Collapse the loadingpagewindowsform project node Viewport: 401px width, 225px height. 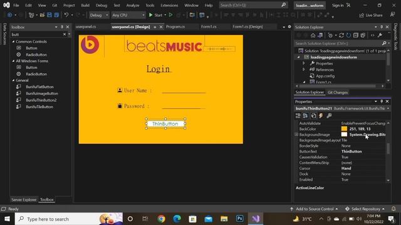pyautogui.click(x=298, y=57)
